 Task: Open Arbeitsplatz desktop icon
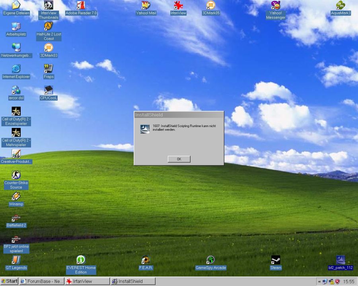16,29
